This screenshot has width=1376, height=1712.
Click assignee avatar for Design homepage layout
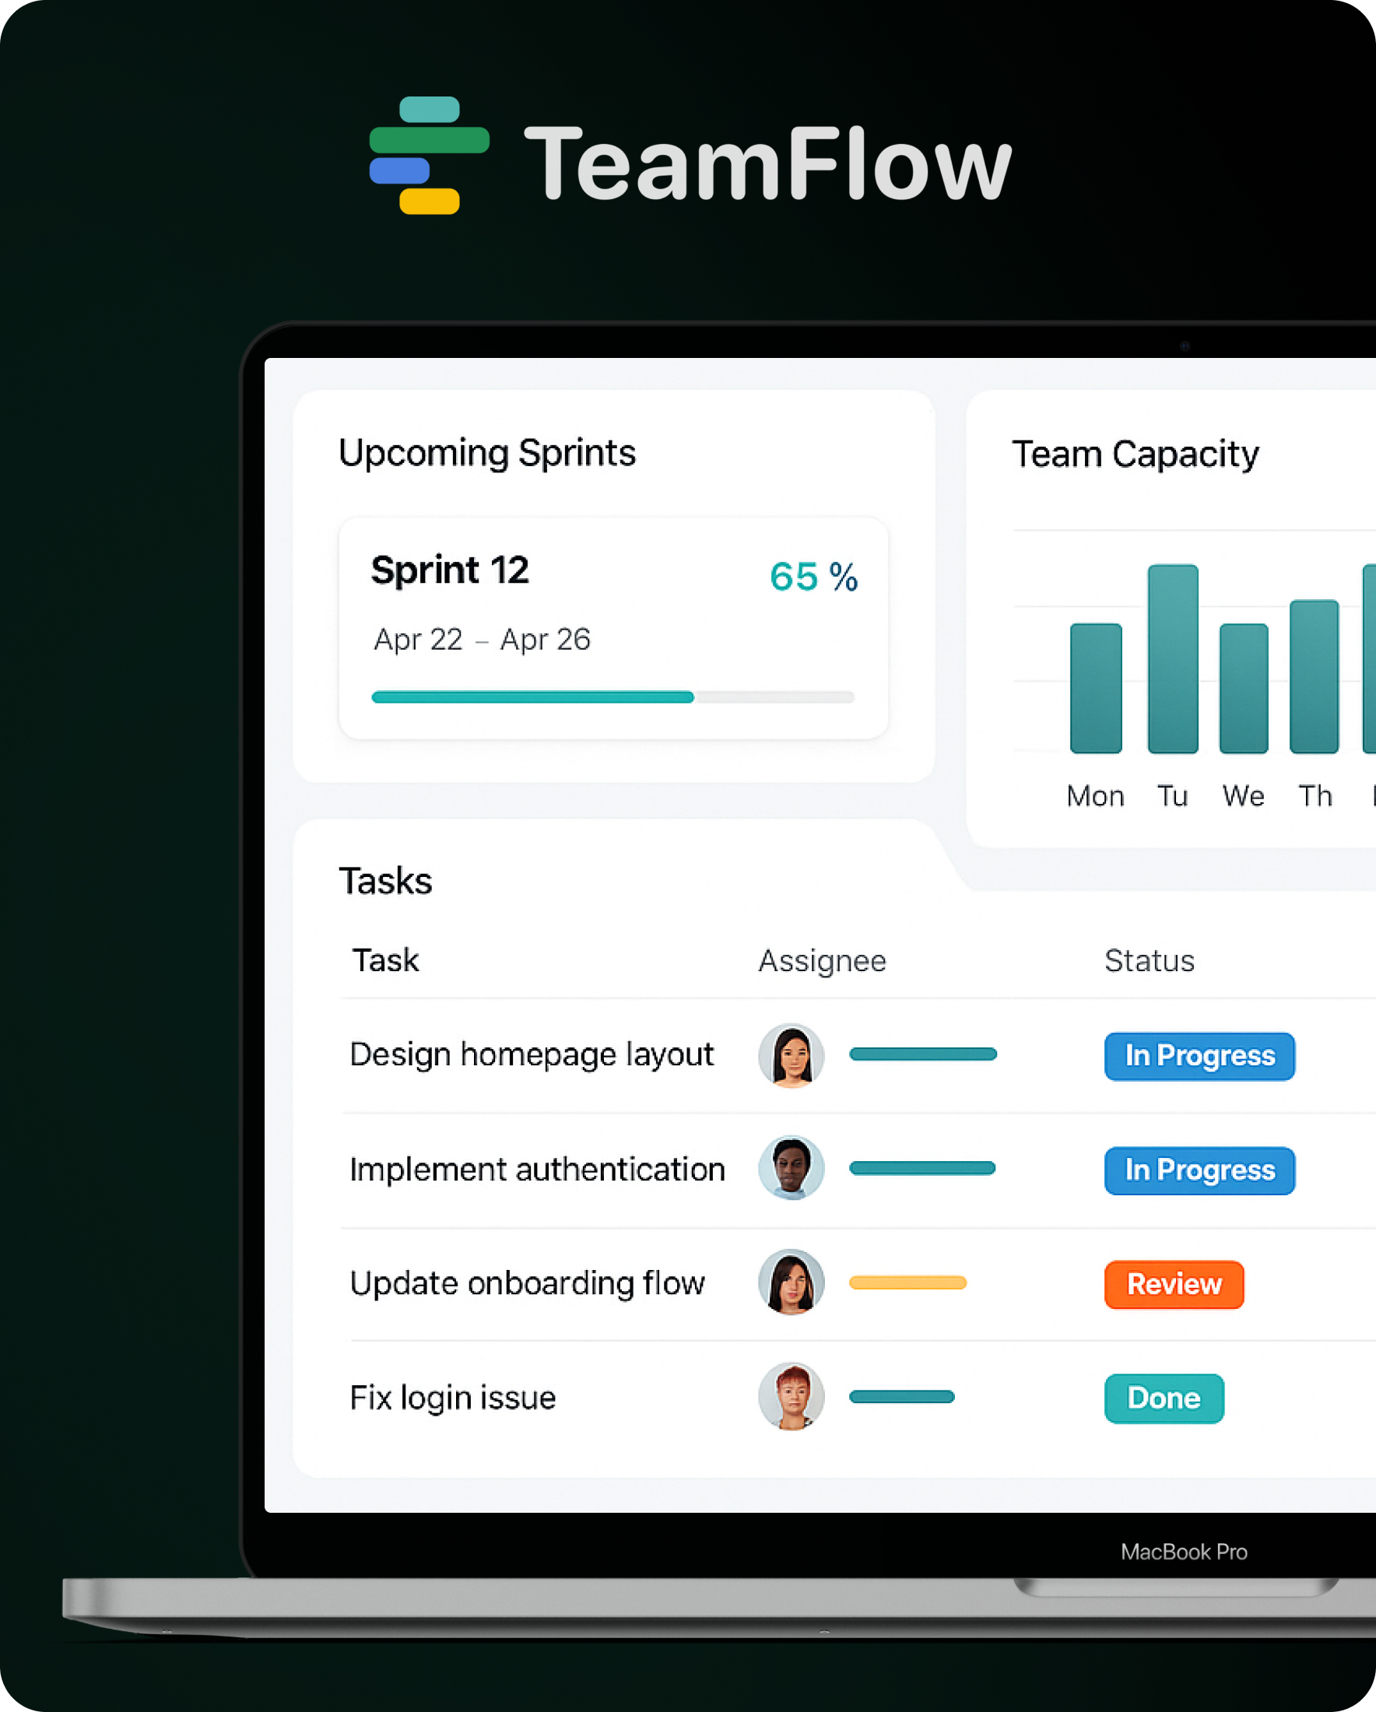(x=791, y=1055)
